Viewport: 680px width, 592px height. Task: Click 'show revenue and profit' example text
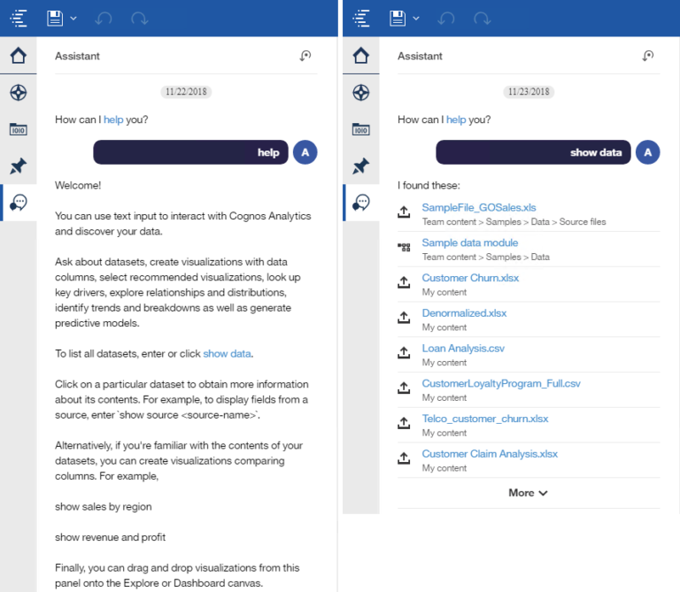[x=110, y=537]
